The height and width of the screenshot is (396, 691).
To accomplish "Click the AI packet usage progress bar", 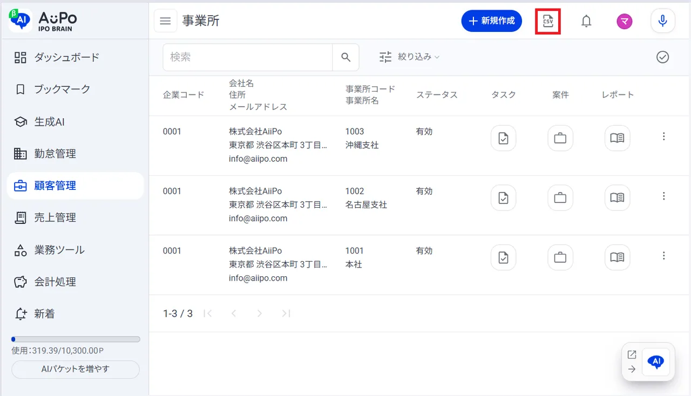I will point(76,339).
